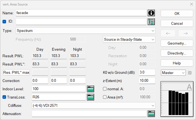Toggle the ID activation checkbox

pos(4,21)
